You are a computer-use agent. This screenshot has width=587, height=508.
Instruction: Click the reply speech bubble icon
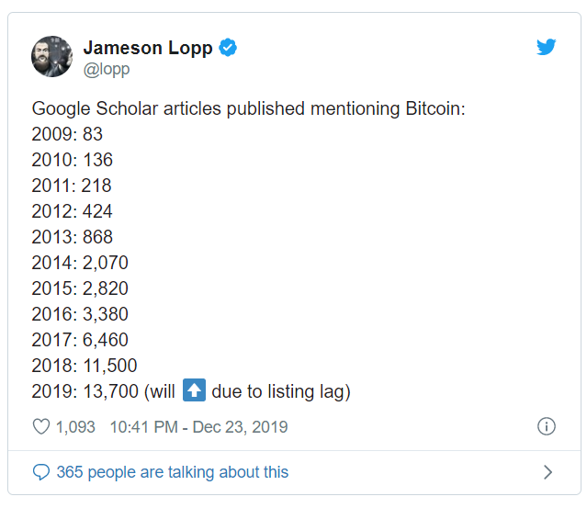click(41, 472)
